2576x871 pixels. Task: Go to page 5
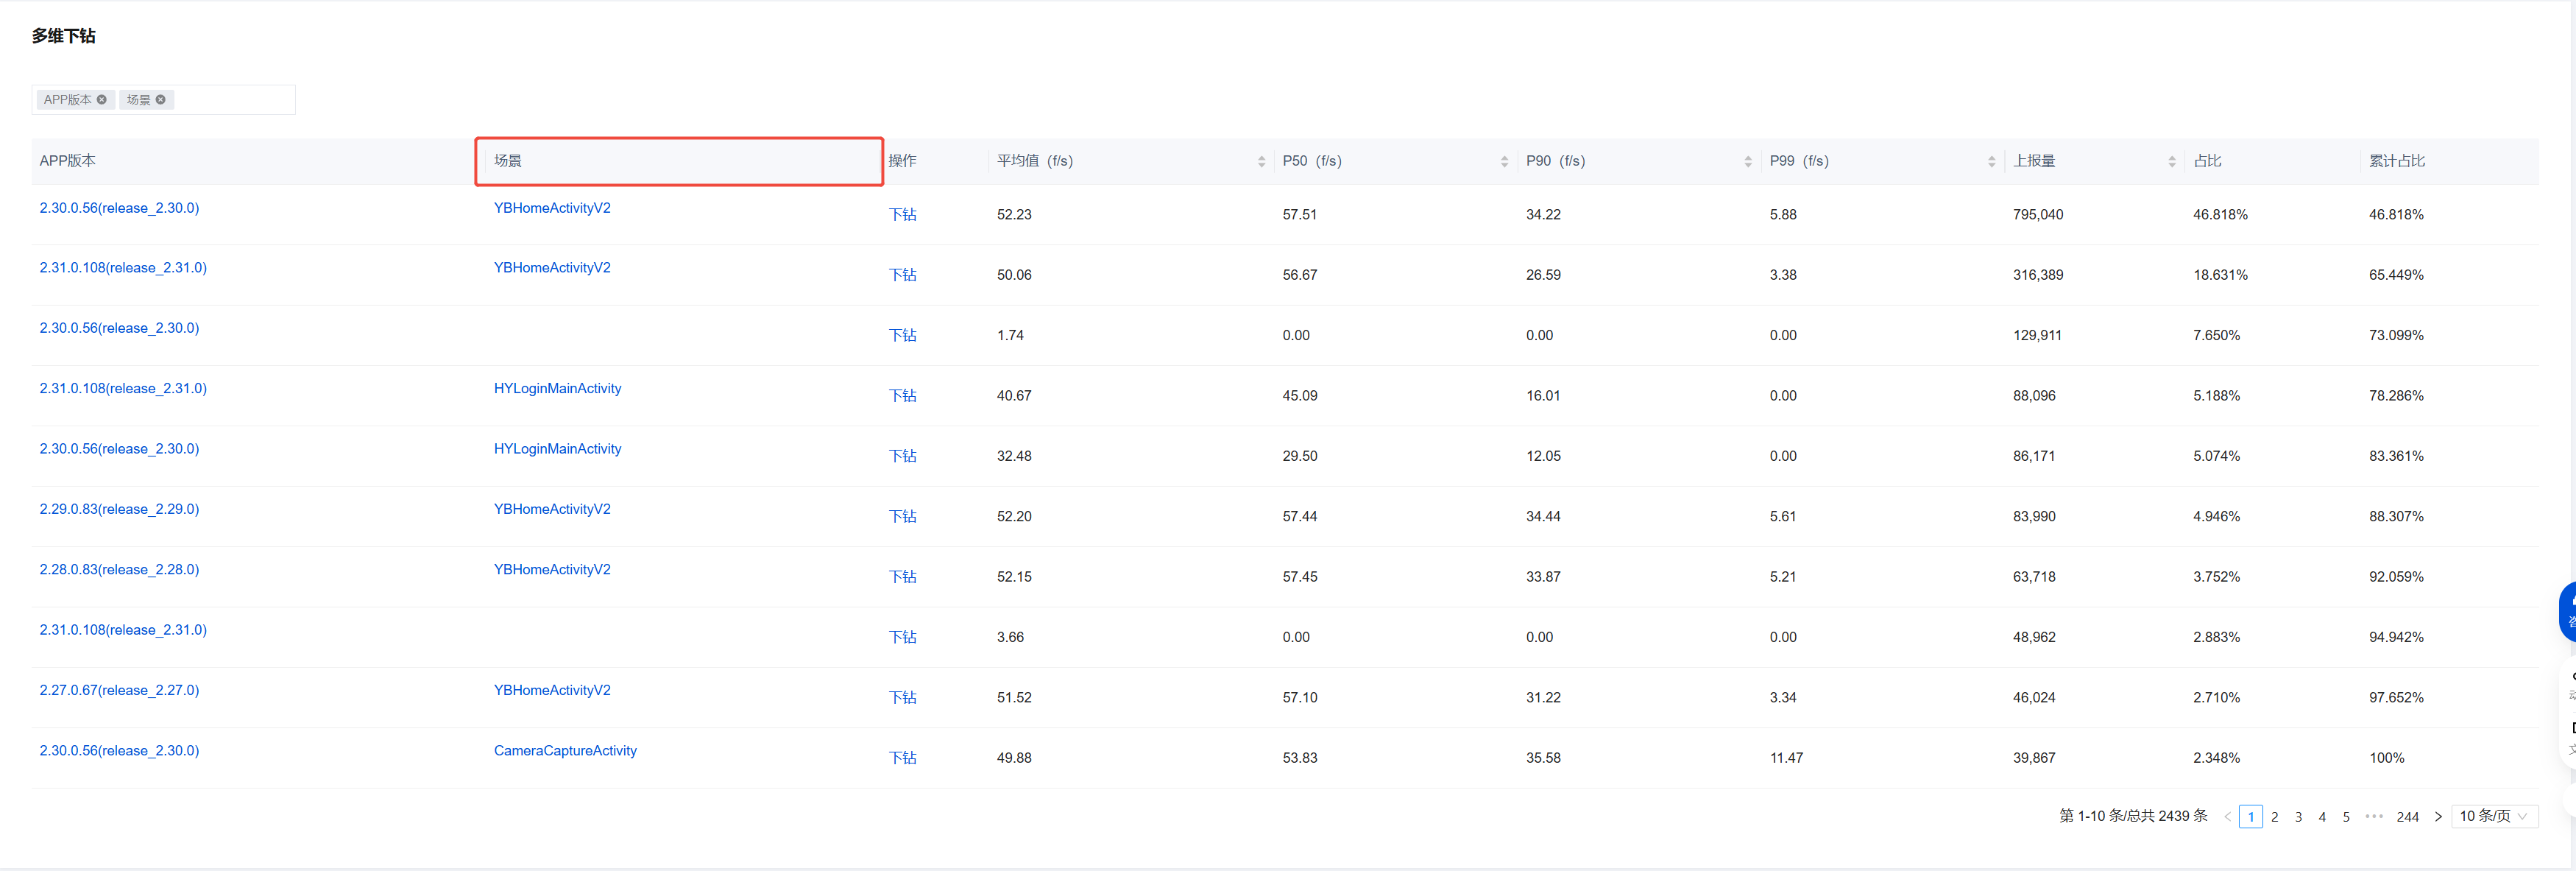point(2346,817)
